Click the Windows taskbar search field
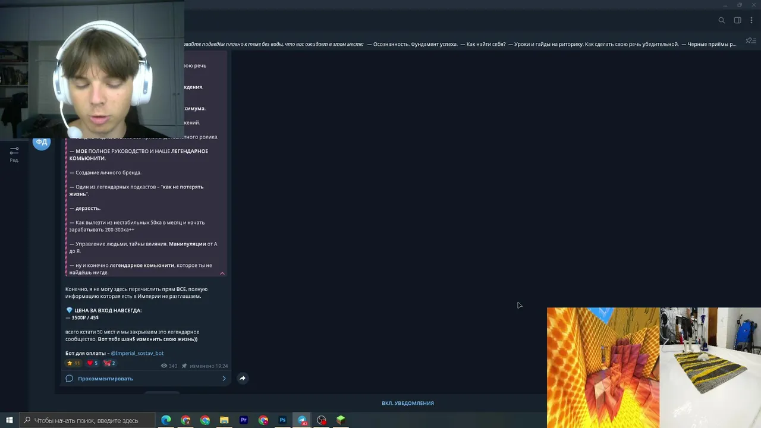Viewport: 761px width, 428px height. click(87, 420)
